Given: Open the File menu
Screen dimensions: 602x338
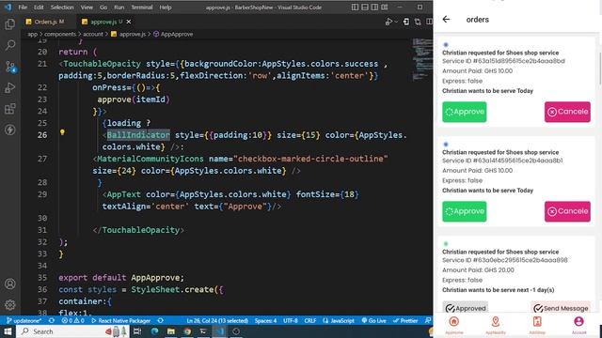Looking at the screenshot, I should [x=23, y=8].
